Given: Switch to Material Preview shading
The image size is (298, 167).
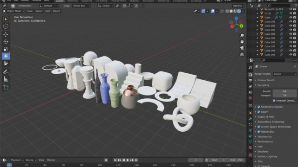Looking at the screenshot, I should (x=235, y=11).
